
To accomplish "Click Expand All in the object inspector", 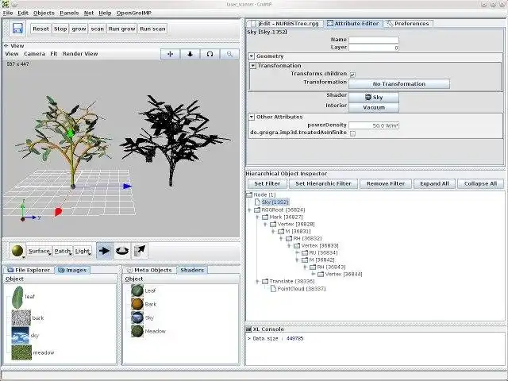I will pyautogui.click(x=434, y=183).
